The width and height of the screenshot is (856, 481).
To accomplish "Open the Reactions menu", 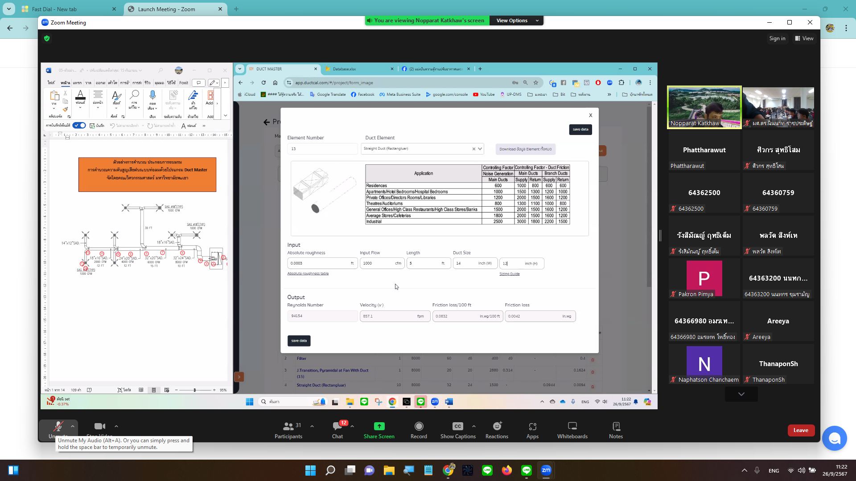I will click(497, 430).
